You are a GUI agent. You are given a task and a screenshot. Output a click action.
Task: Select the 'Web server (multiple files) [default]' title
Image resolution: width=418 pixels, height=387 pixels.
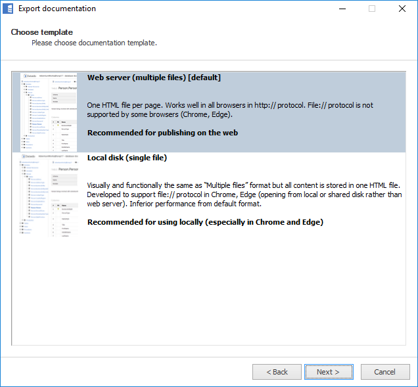(x=154, y=78)
